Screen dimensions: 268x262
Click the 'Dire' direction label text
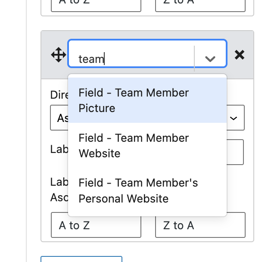point(59,95)
